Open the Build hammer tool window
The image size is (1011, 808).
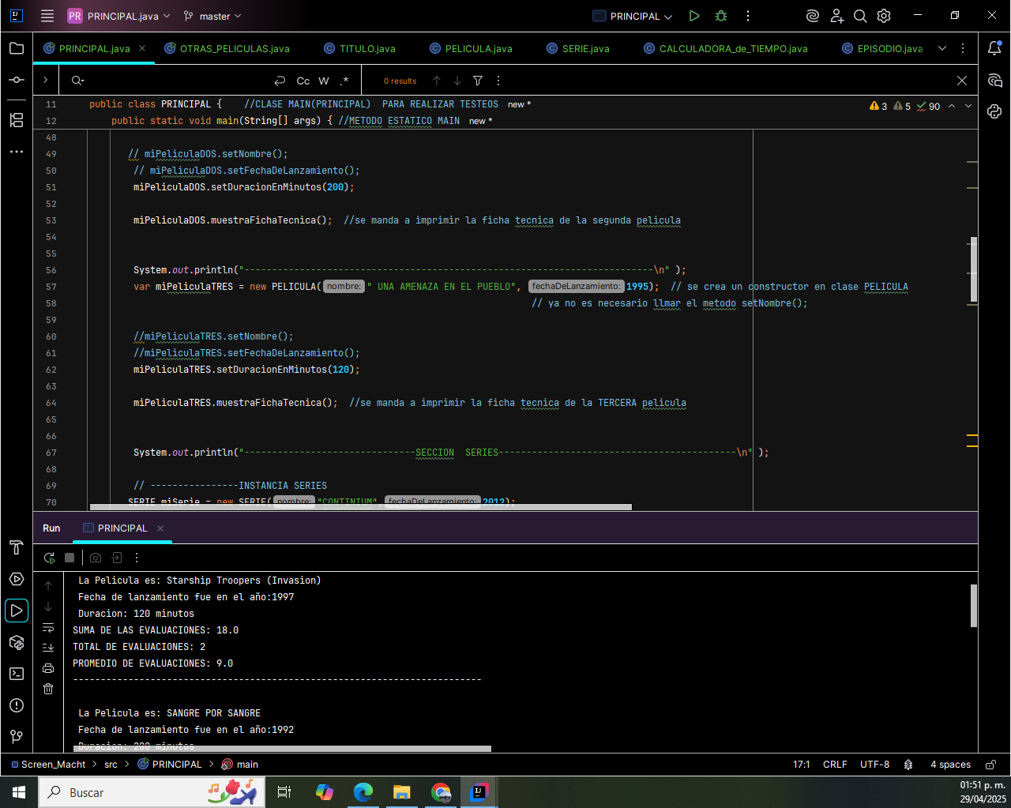tap(17, 547)
